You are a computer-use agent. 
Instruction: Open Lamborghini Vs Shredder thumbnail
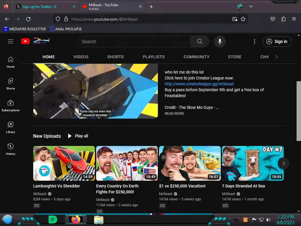[x=64, y=163]
